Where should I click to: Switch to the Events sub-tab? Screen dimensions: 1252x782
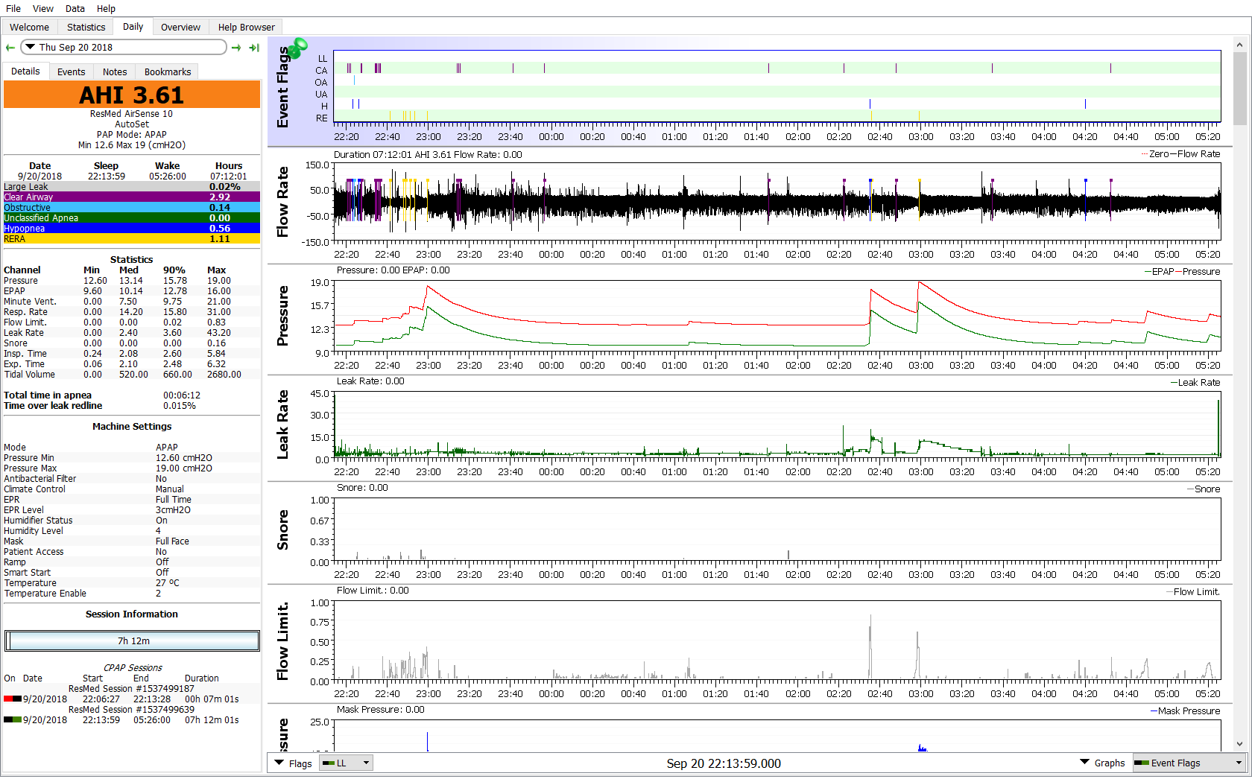[x=71, y=72]
